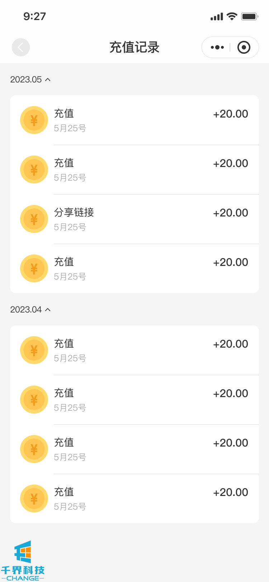Screen dimensions: 269x582
Task: Tap the back arrow button
Action: (21, 47)
